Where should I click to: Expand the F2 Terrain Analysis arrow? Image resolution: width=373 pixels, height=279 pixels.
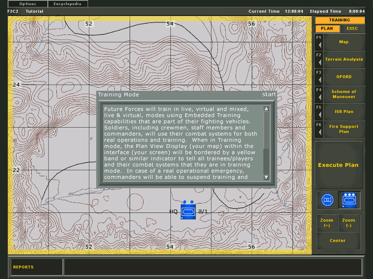[x=320, y=62]
